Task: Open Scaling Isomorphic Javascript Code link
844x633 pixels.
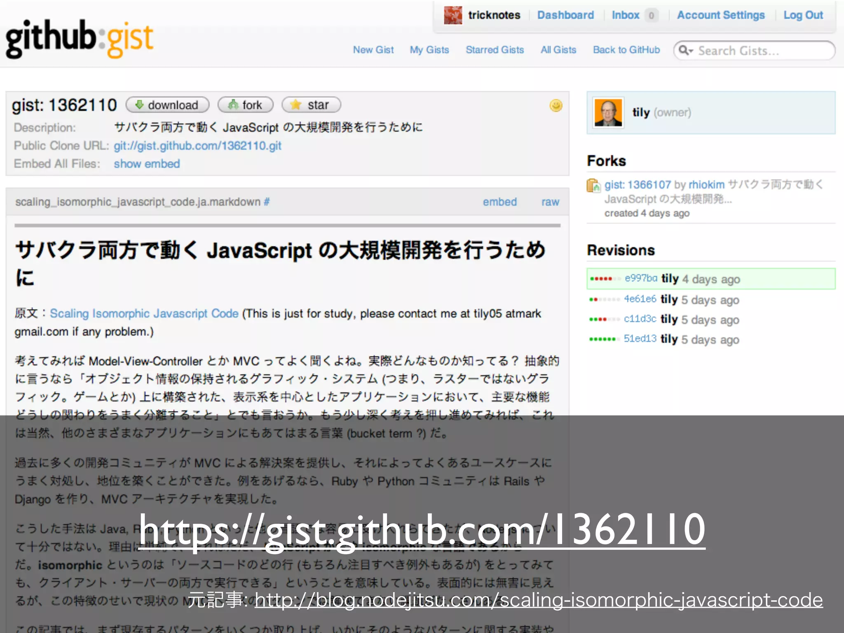Action: pos(144,314)
